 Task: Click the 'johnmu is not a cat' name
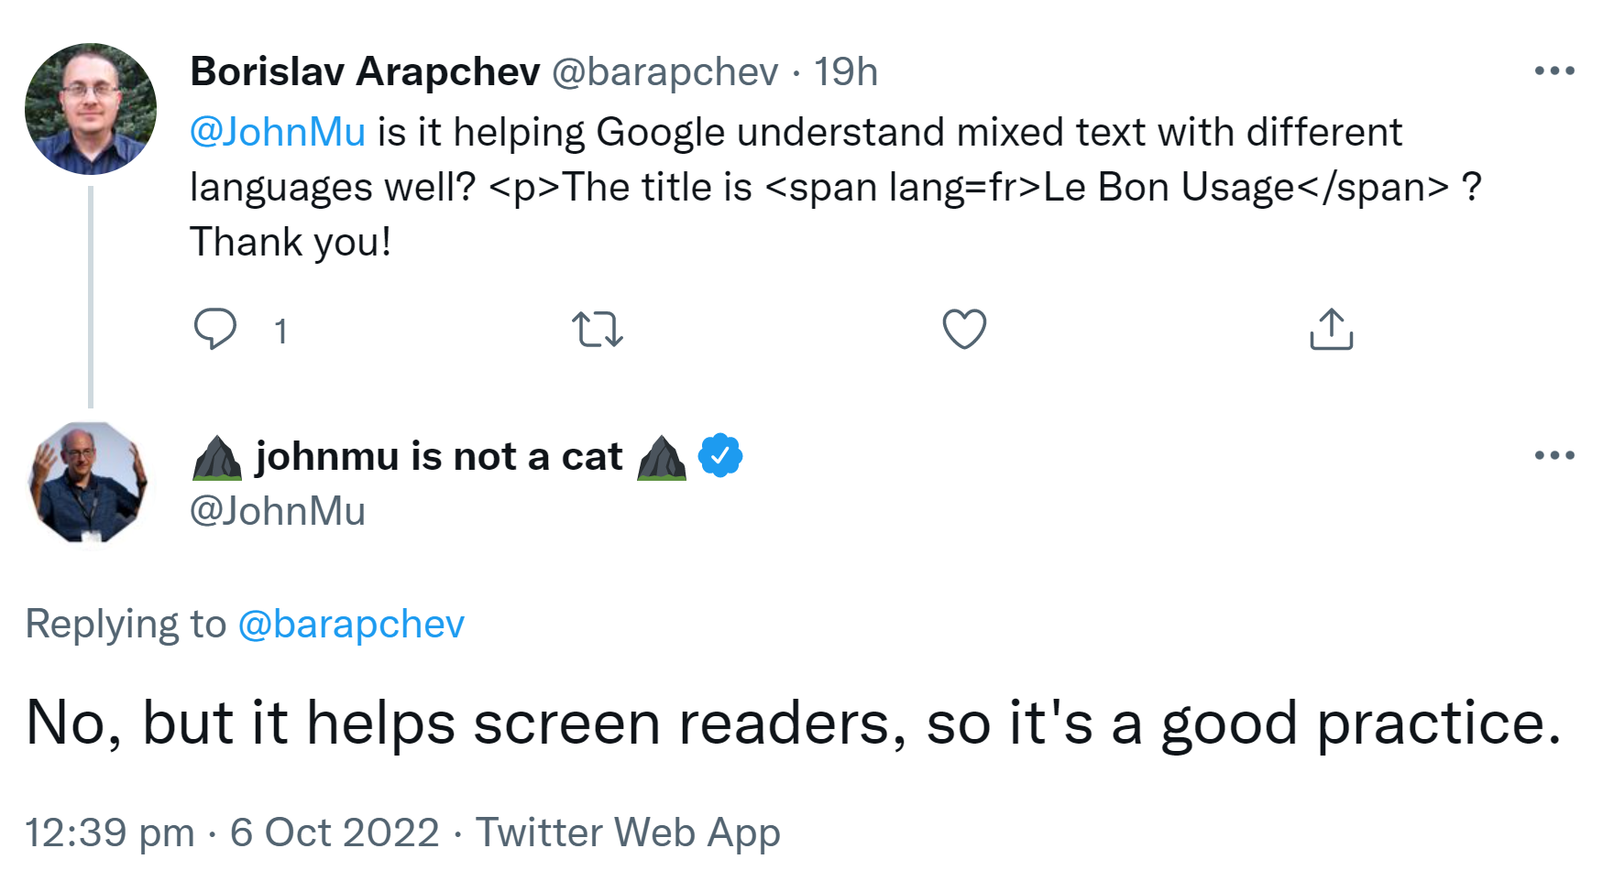(x=439, y=456)
